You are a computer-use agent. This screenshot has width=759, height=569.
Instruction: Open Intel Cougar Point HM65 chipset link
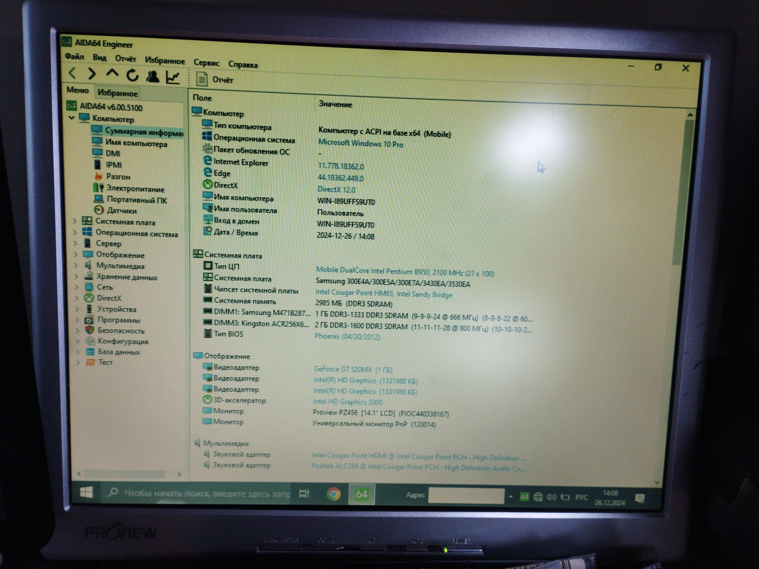pos(383,294)
